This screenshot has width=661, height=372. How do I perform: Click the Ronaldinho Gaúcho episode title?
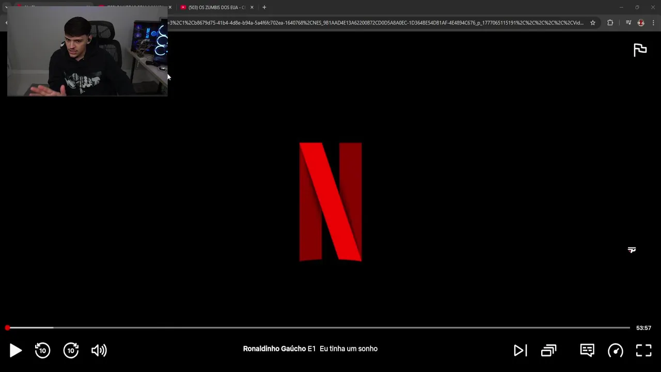tap(310, 349)
